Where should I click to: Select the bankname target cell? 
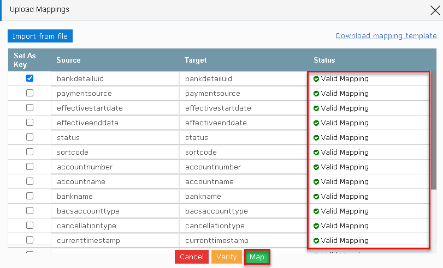point(243,196)
